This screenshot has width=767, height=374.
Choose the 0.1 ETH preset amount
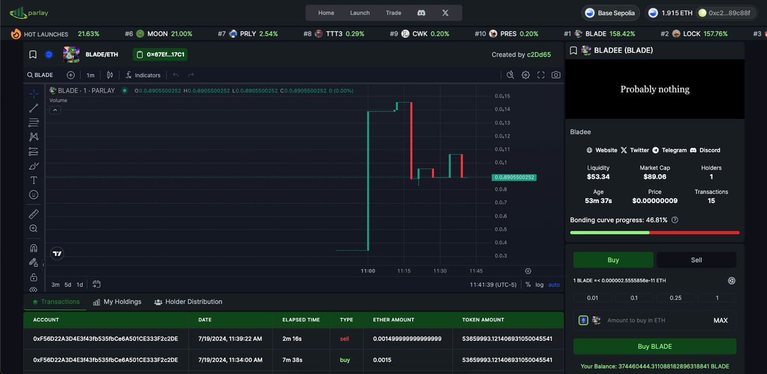(x=634, y=298)
